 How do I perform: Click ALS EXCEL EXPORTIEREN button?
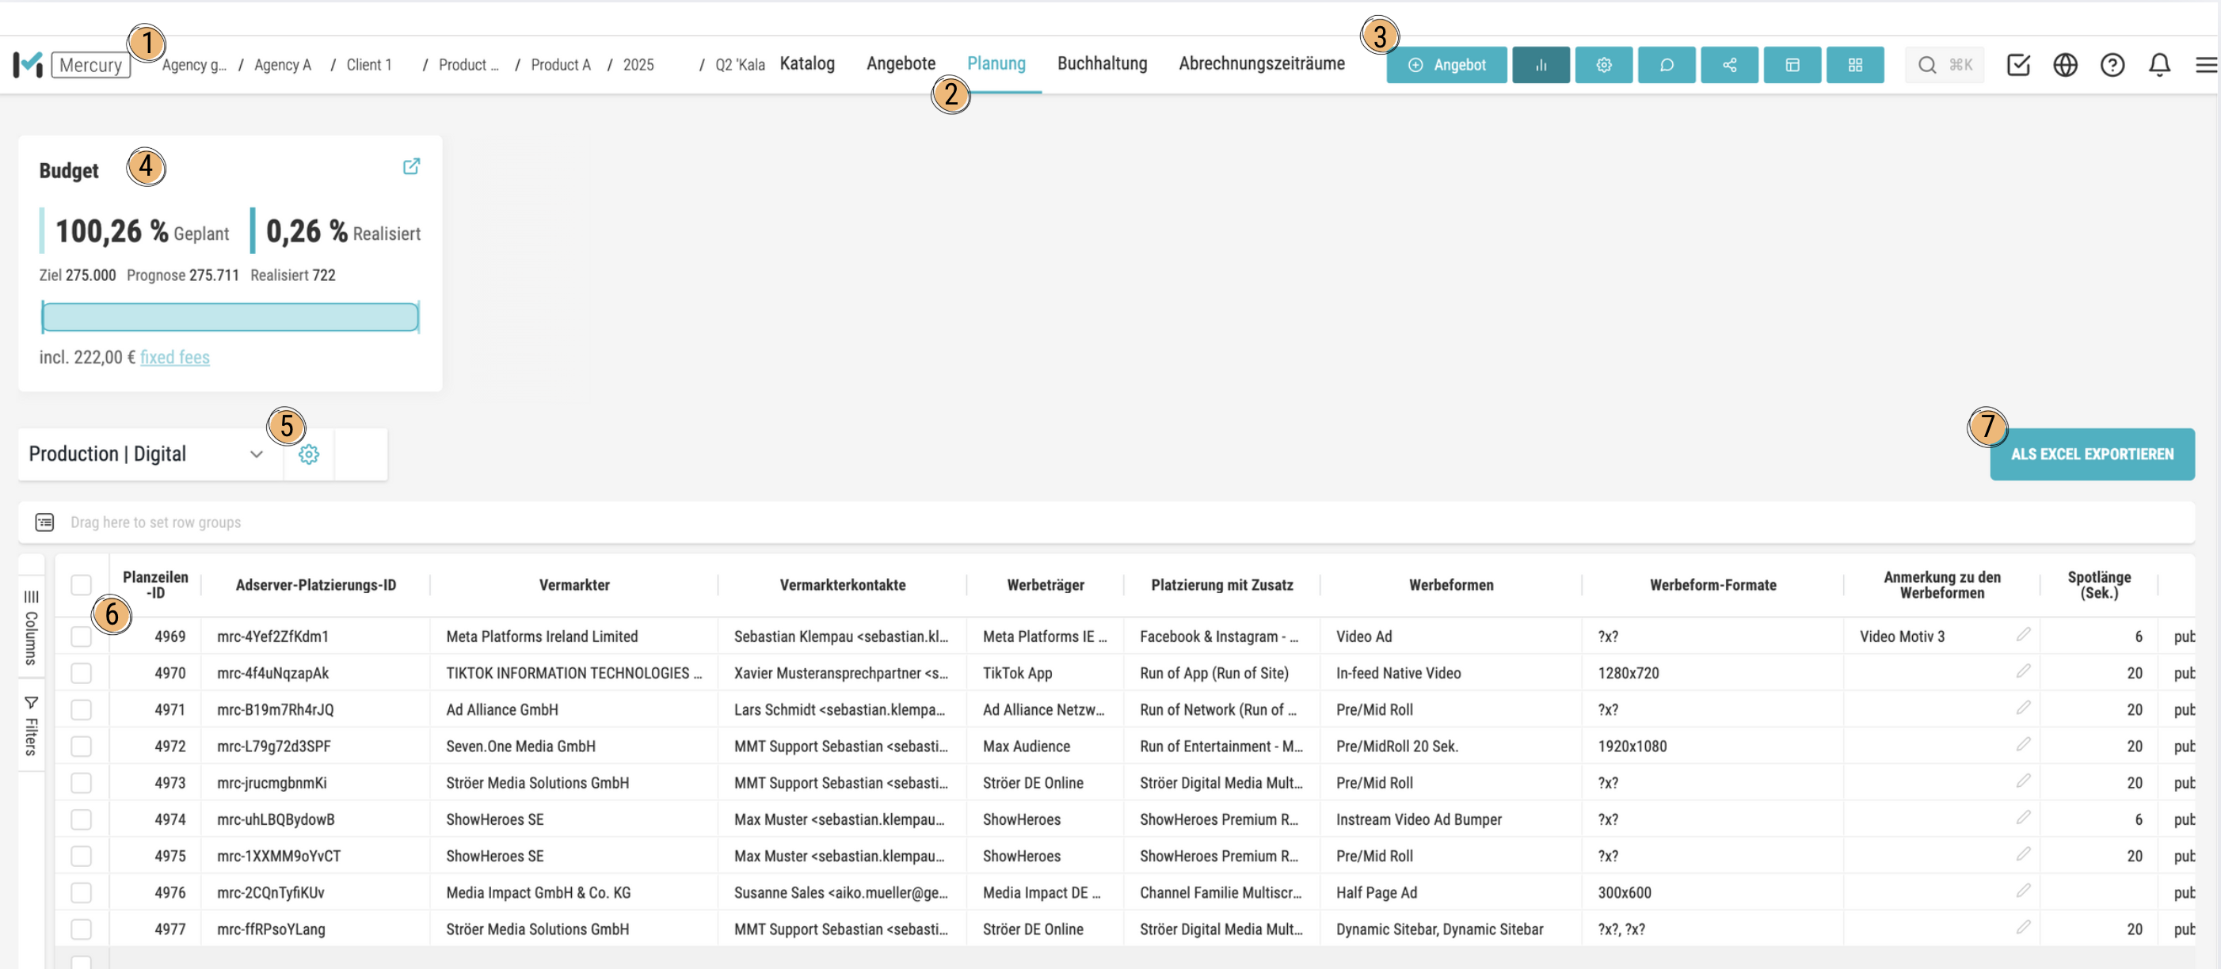click(x=2091, y=454)
